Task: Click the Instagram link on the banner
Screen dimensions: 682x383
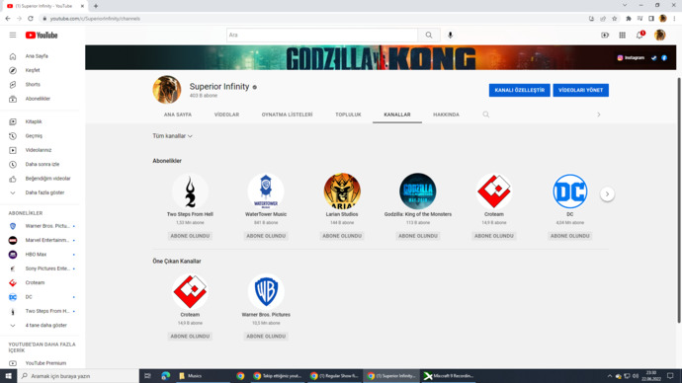Action: 631,58
